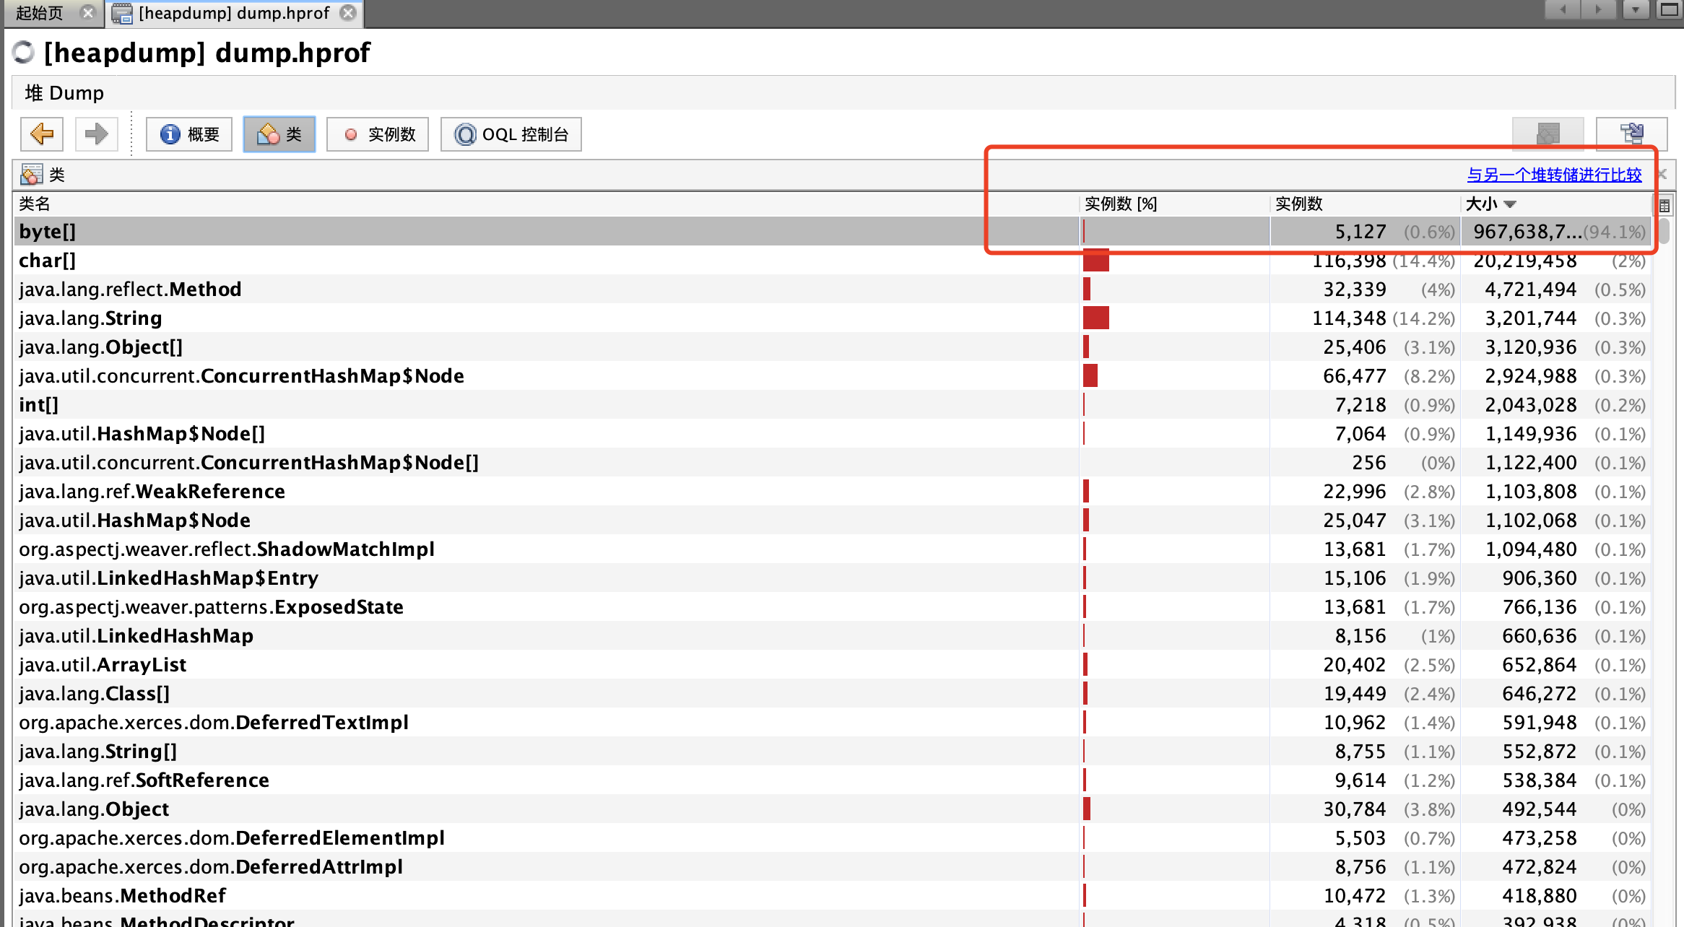Maximize the editor window via tab-bar icon
Image resolution: width=1684 pixels, height=927 pixels.
point(1670,9)
